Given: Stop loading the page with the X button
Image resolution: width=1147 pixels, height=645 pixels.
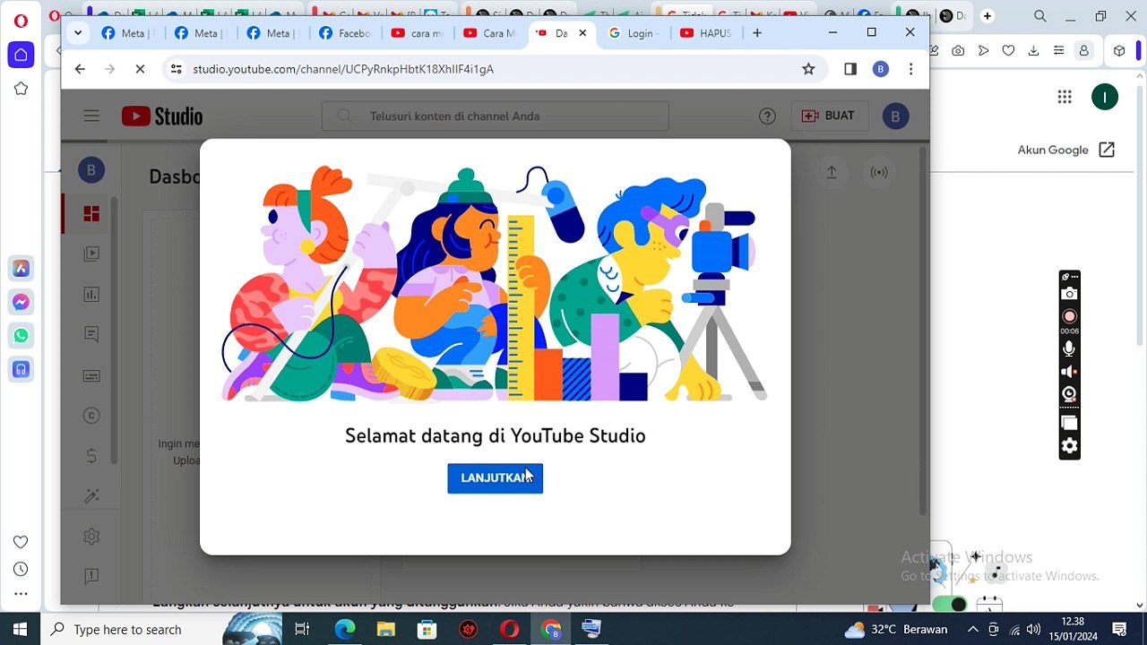Looking at the screenshot, I should point(140,69).
